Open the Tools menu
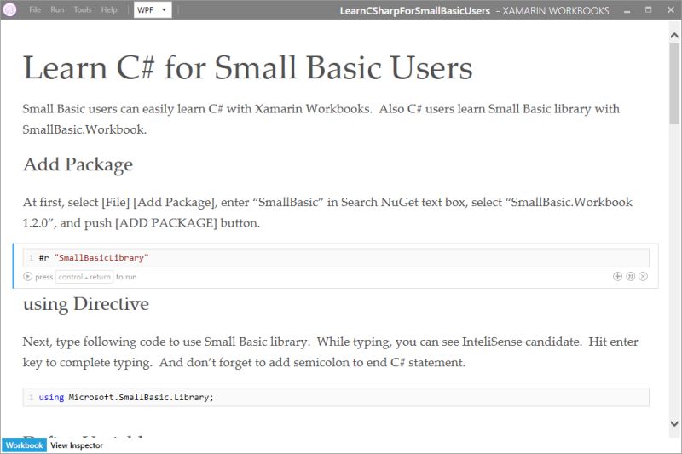The width and height of the screenshot is (682, 454). (x=82, y=9)
